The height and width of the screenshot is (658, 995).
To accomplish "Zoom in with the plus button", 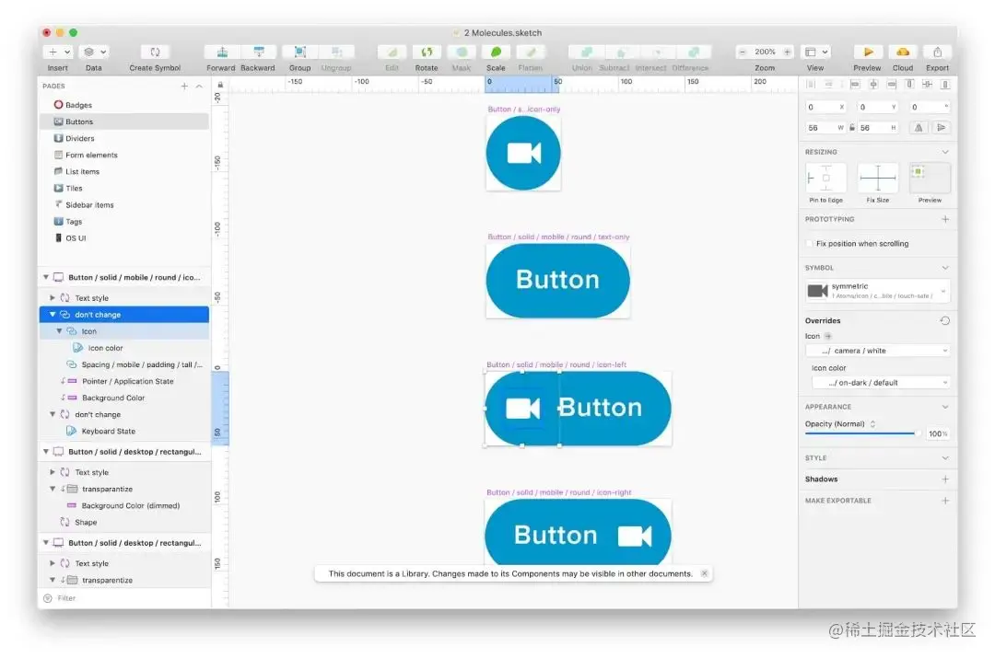I will [787, 52].
